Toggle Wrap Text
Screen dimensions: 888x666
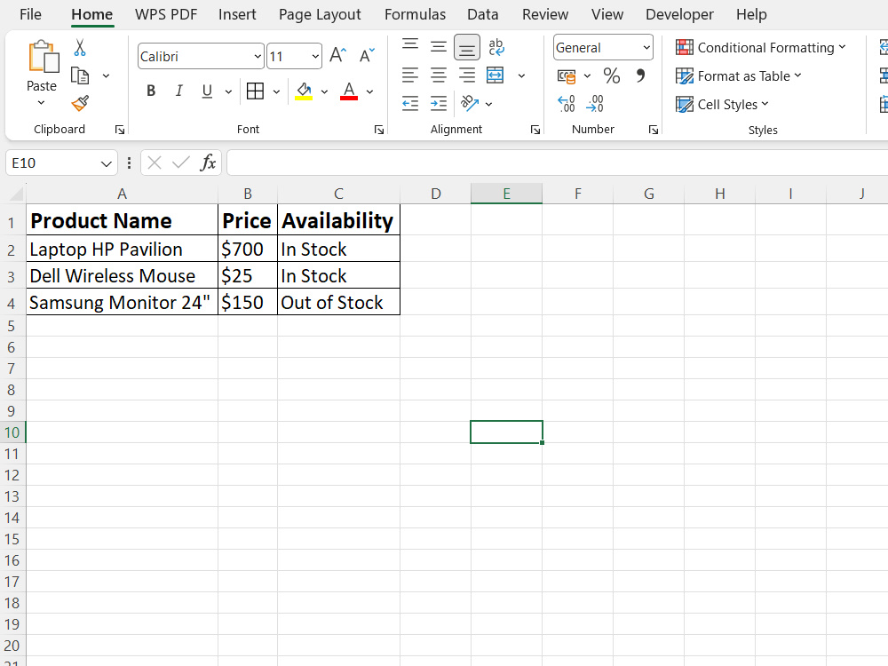click(496, 46)
